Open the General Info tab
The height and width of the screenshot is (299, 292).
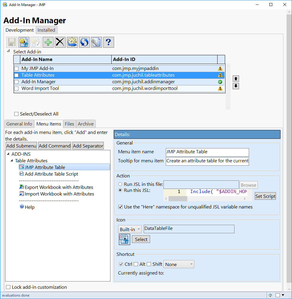point(19,124)
